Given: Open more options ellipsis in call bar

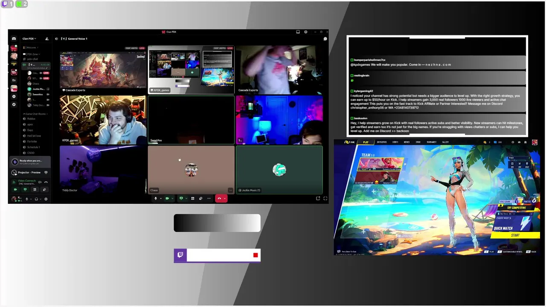Looking at the screenshot, I should 209,198.
